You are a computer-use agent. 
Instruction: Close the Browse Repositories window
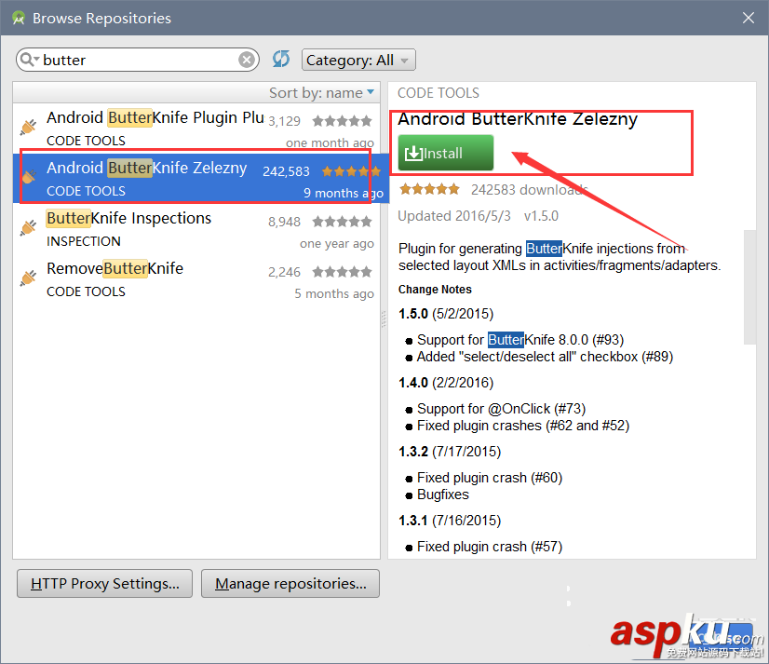(749, 18)
